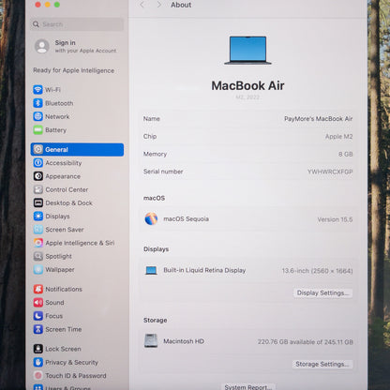Select General in the sidebar

tap(77, 150)
